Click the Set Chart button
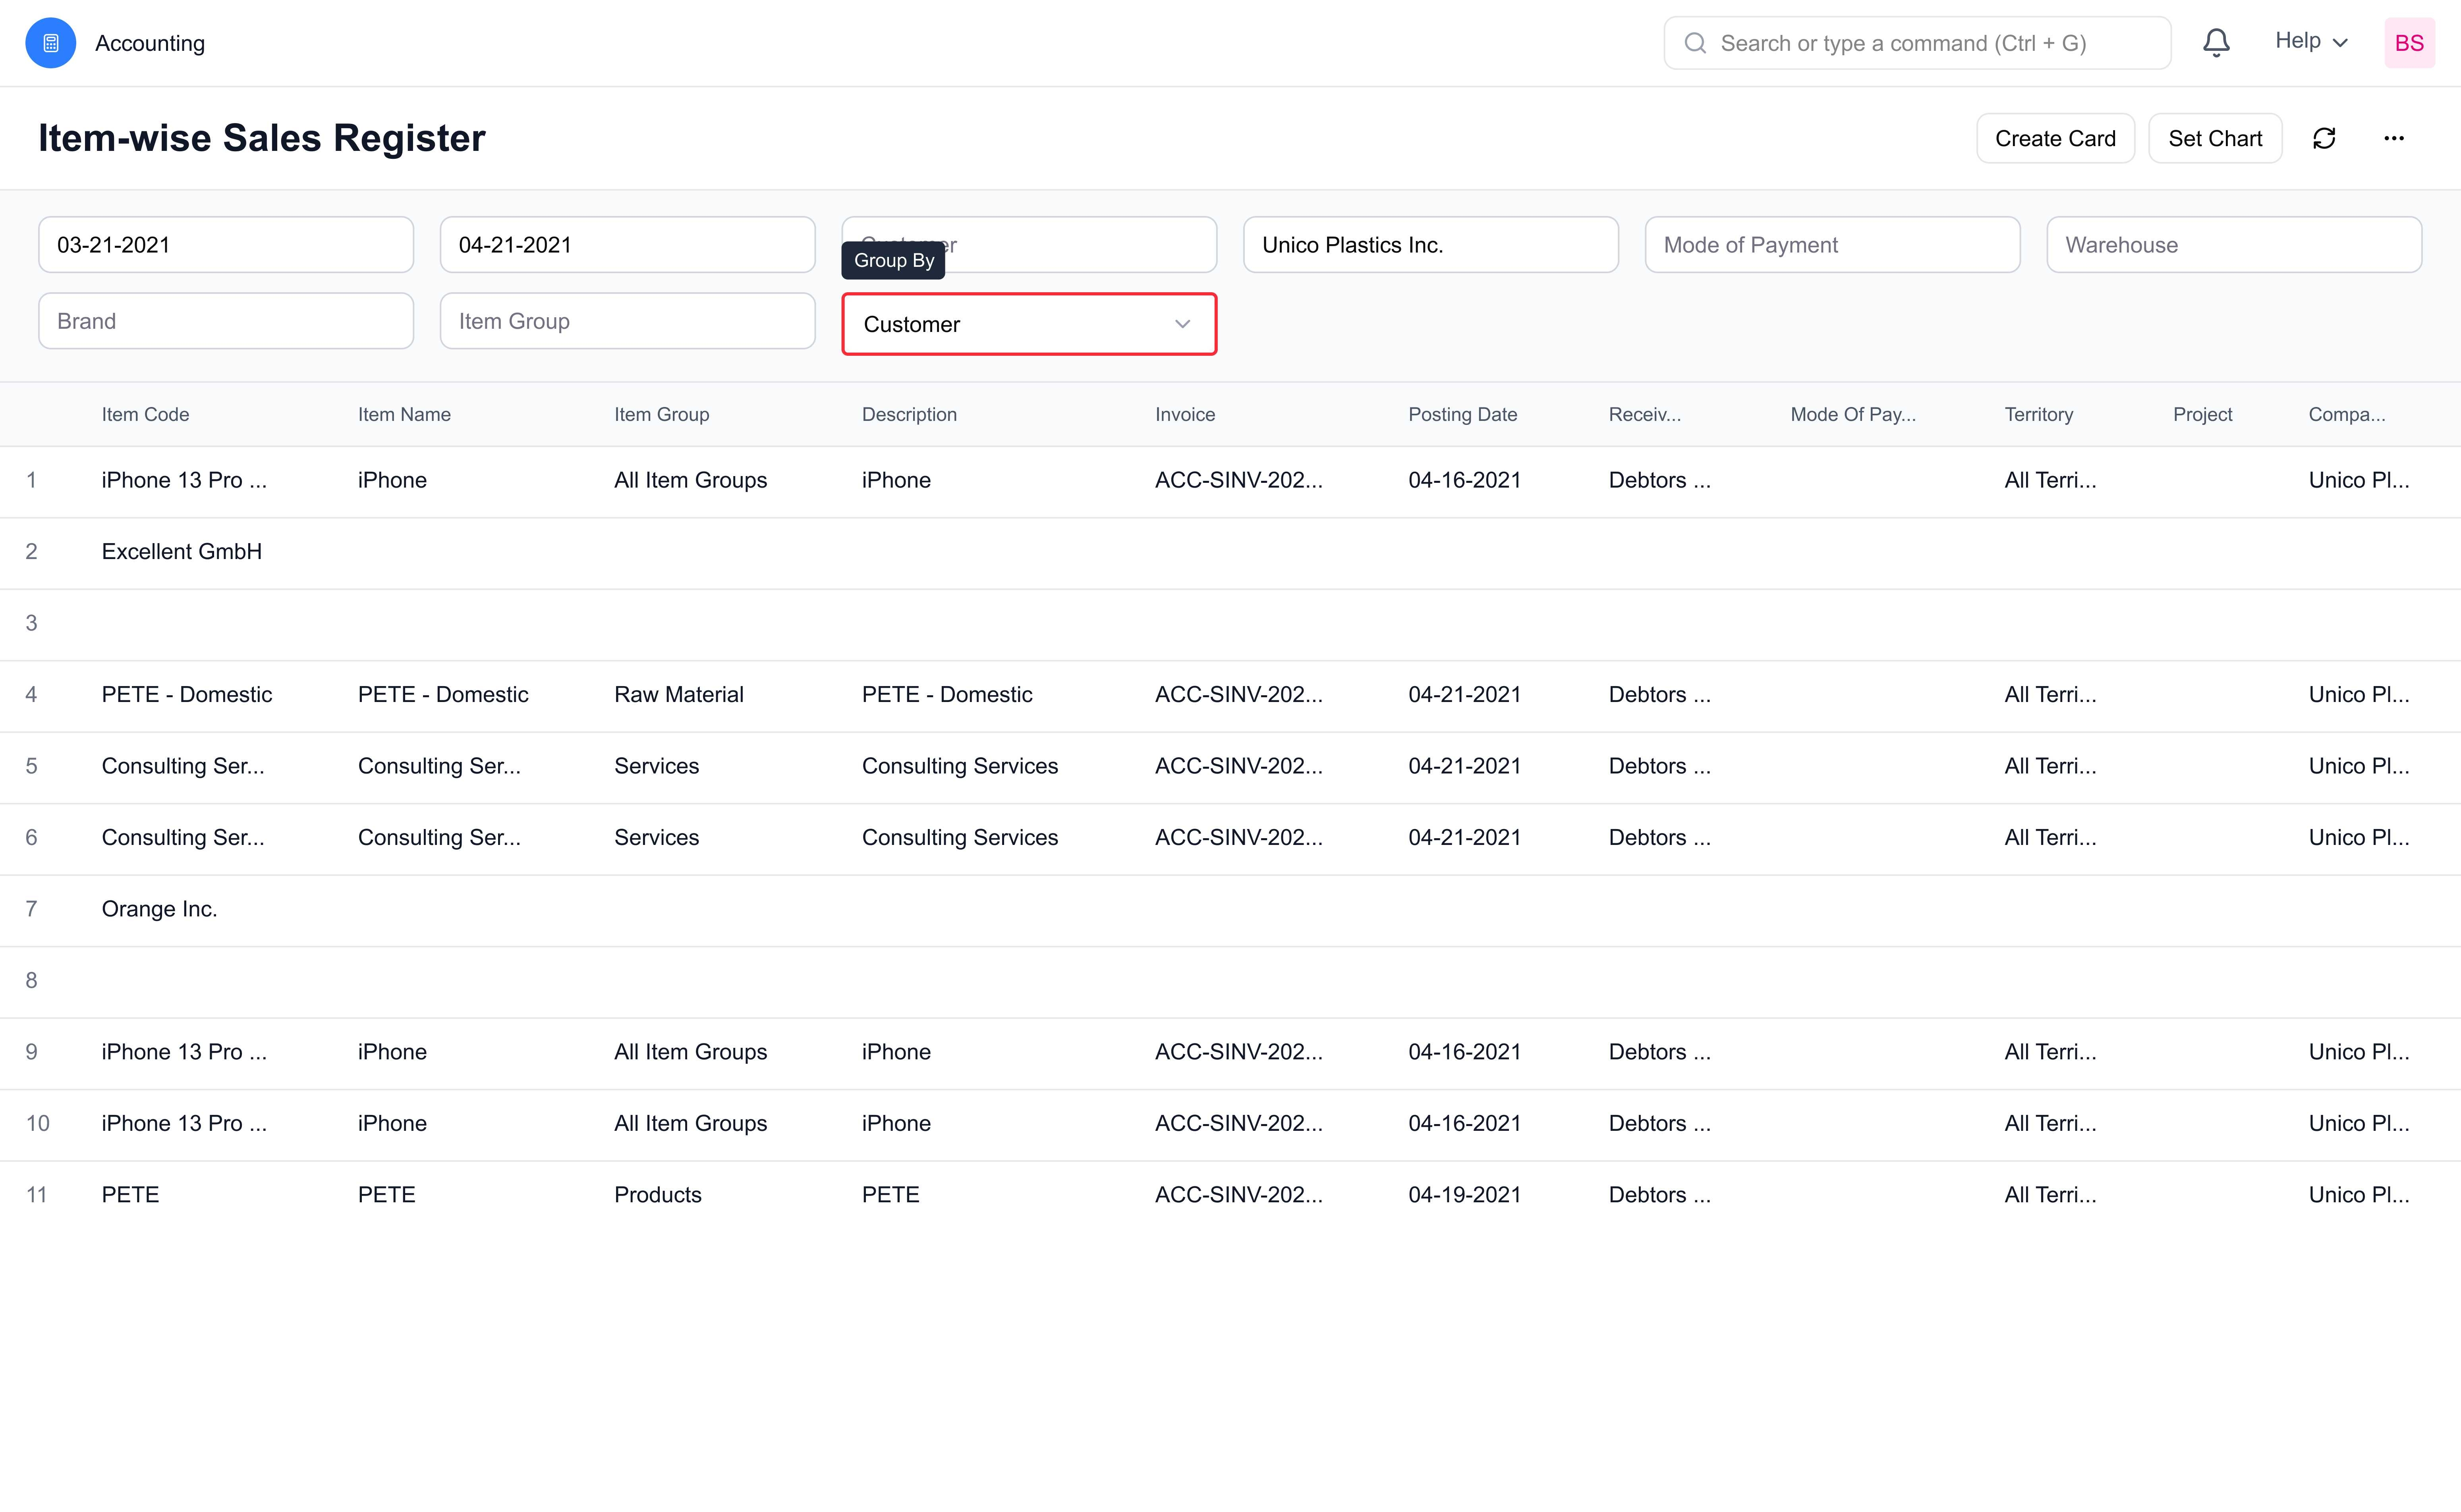Screen dimensions: 2461x1512 click(x=2215, y=138)
